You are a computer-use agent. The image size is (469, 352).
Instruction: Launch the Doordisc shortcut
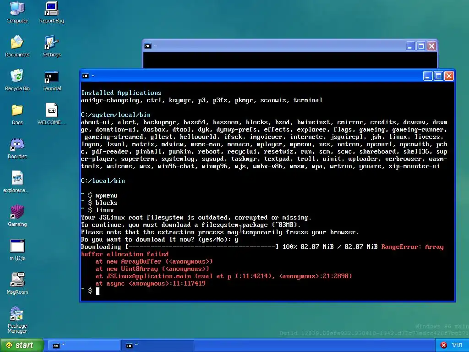point(17,148)
